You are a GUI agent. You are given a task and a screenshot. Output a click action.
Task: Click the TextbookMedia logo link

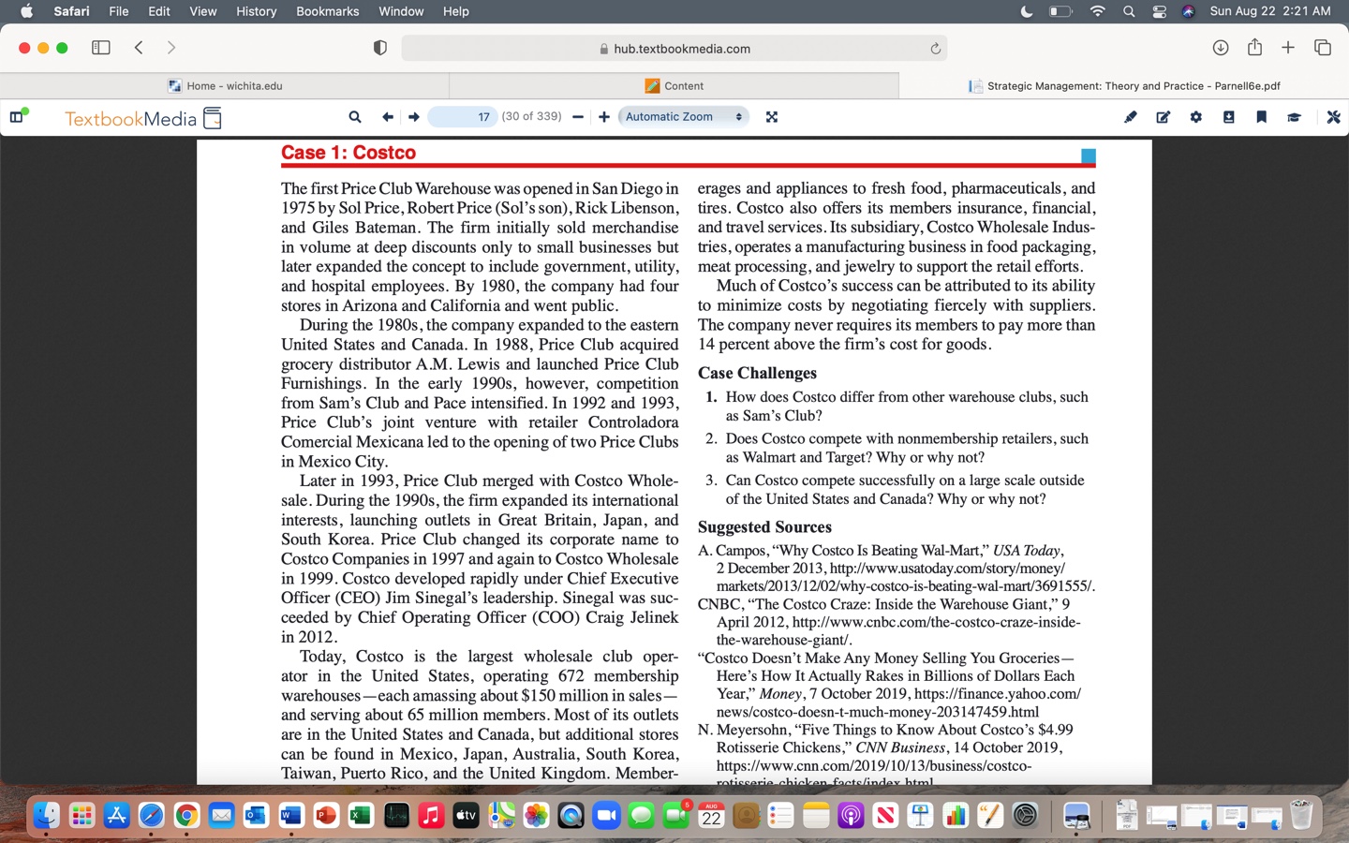click(x=142, y=118)
